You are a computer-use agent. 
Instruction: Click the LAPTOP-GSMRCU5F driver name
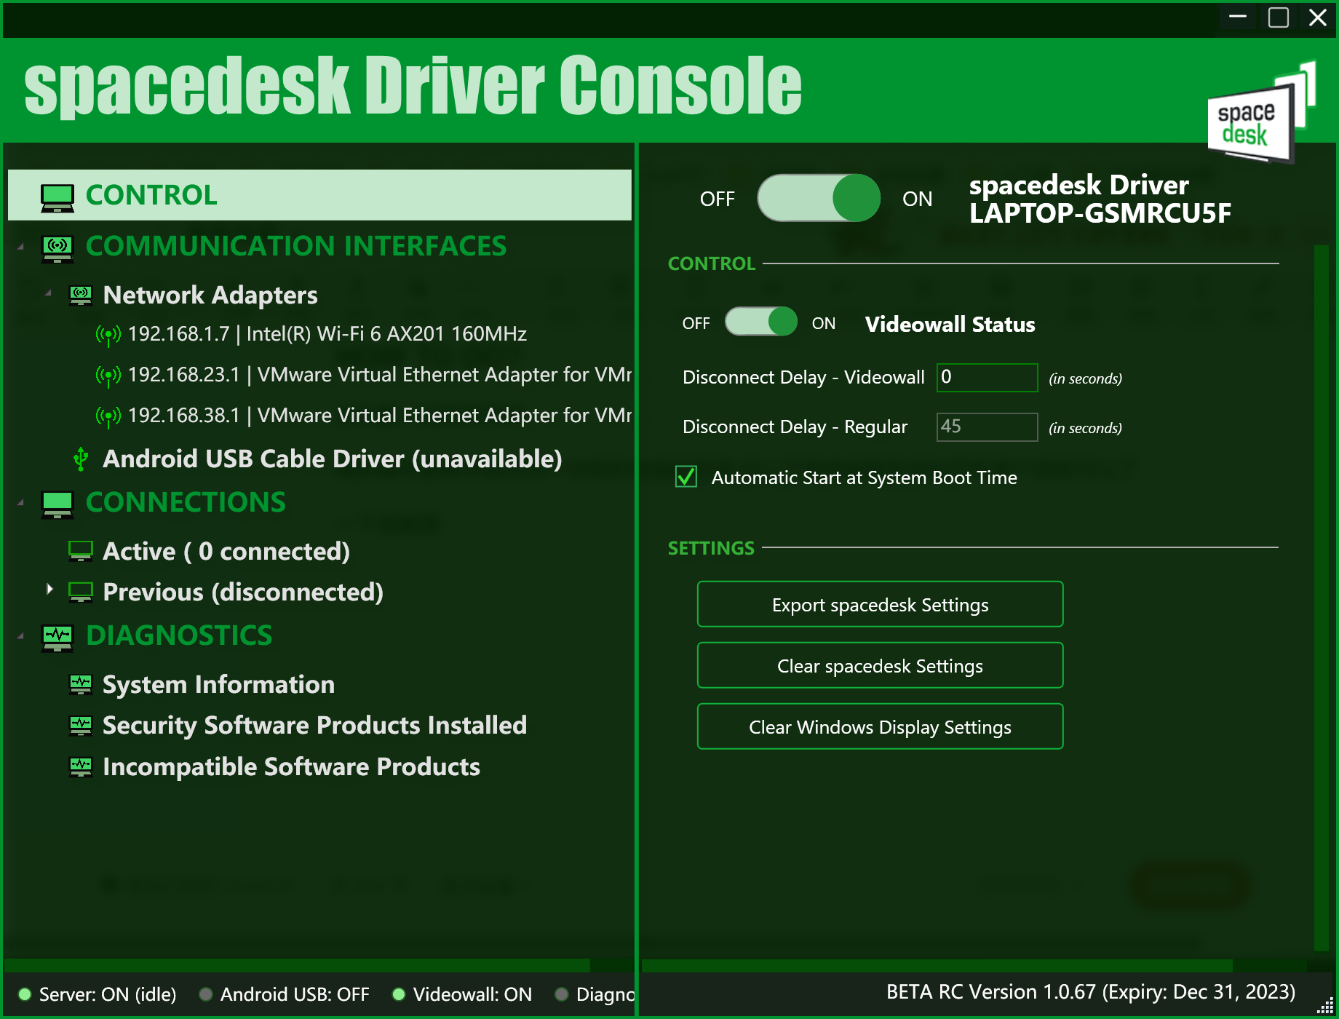(x=1100, y=213)
